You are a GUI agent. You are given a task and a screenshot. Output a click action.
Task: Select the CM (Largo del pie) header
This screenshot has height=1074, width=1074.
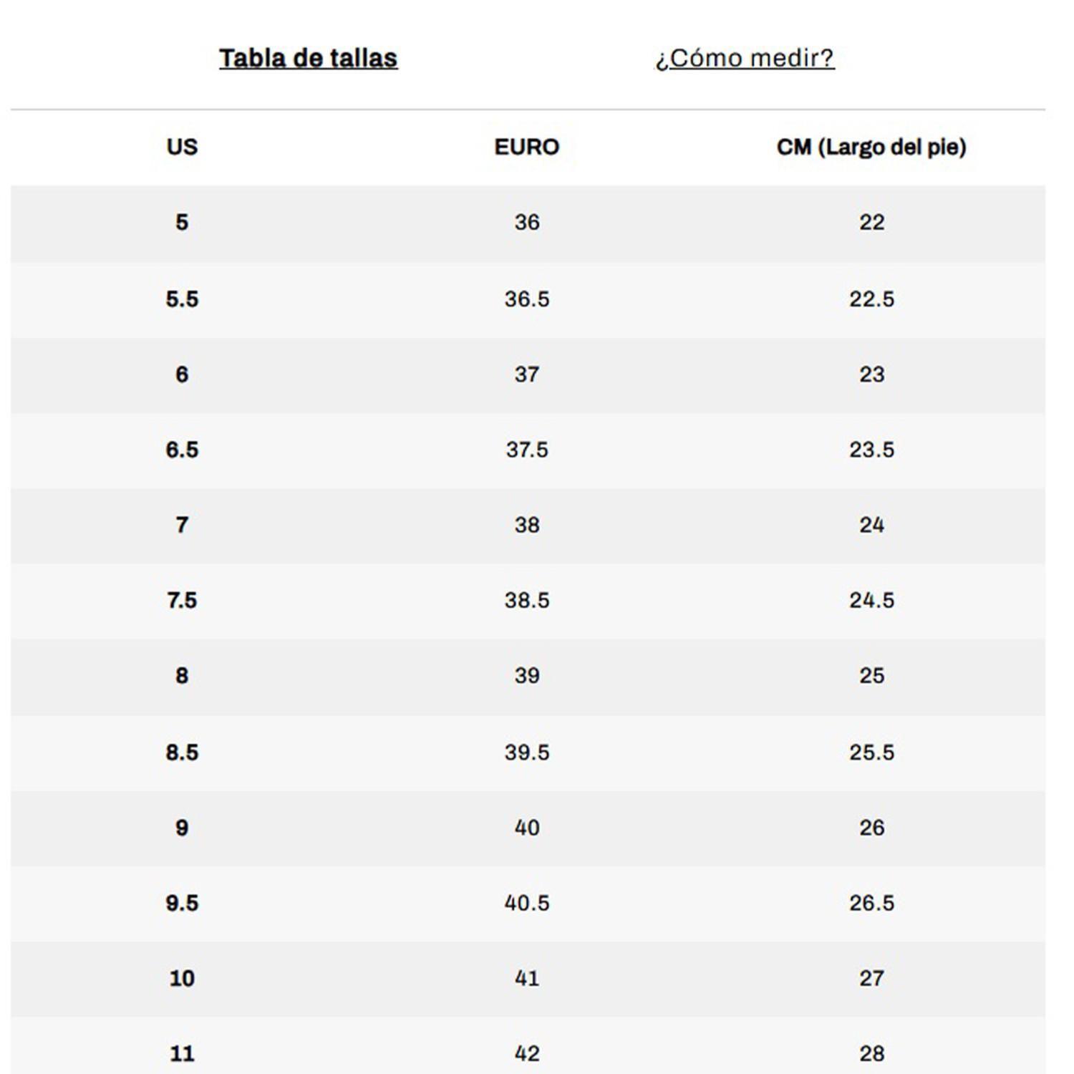(x=871, y=147)
